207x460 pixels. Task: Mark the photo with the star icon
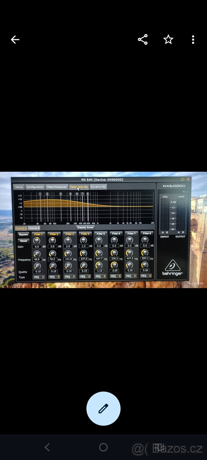(168, 39)
